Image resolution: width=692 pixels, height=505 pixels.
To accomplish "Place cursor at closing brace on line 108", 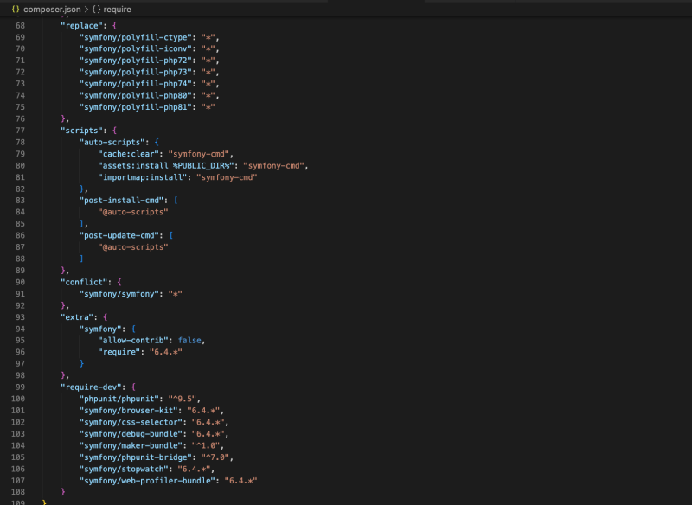I will 62,492.
